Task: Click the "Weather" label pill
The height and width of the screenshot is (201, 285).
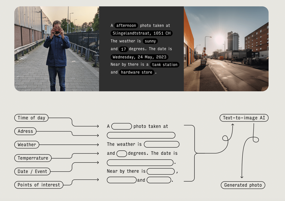Action: 26,145
